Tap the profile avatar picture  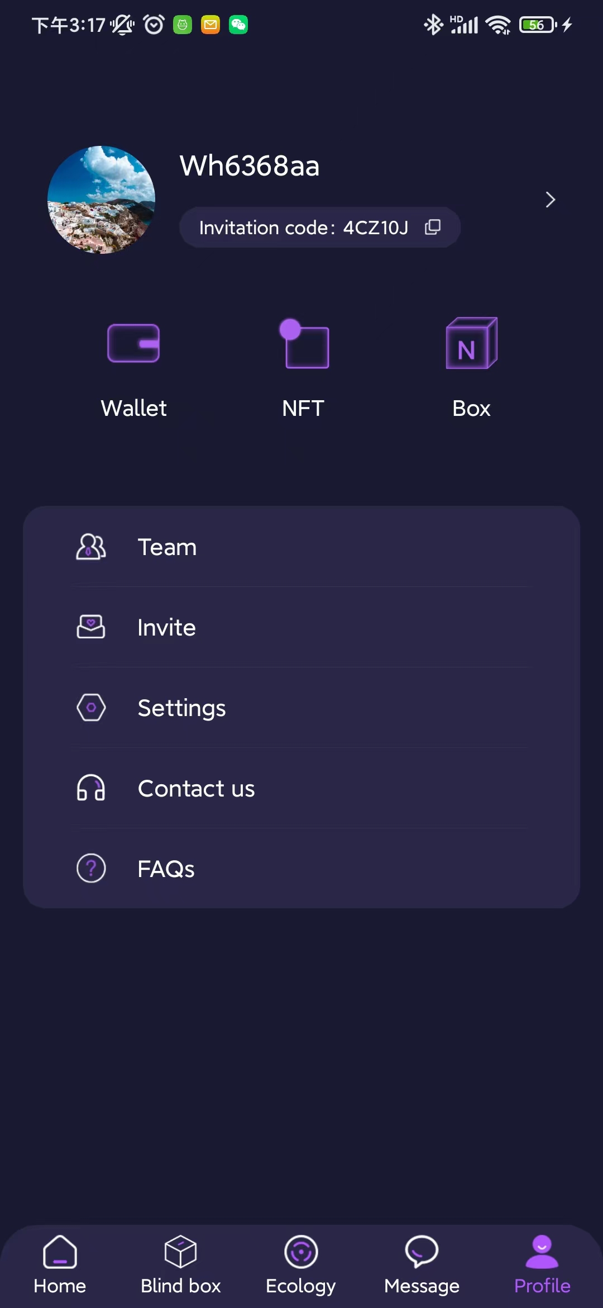tap(101, 200)
